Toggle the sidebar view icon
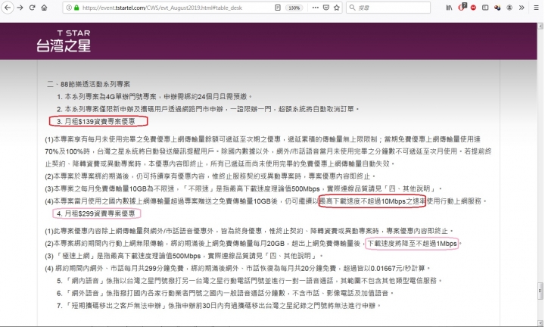 (485, 8)
